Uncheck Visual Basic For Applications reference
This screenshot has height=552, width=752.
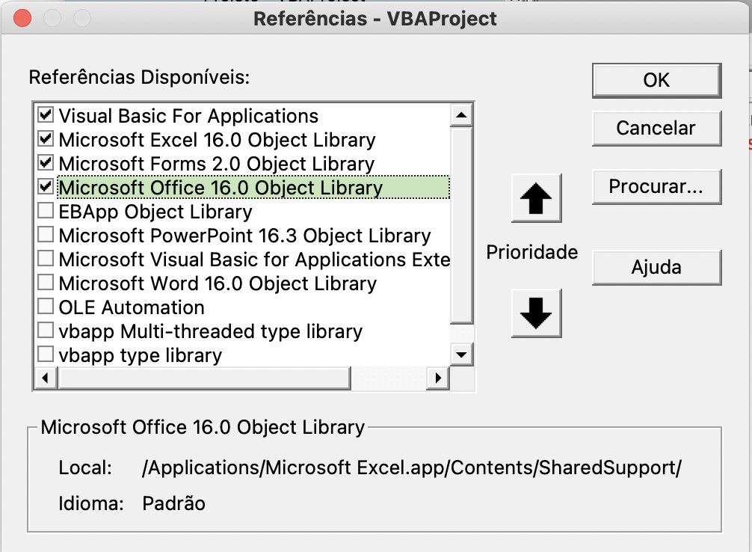tap(46, 116)
